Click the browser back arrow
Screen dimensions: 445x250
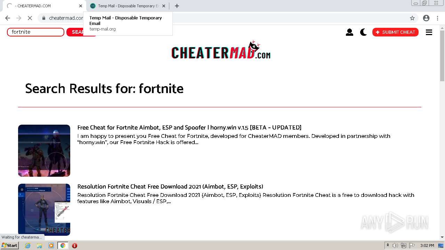coord(8,18)
